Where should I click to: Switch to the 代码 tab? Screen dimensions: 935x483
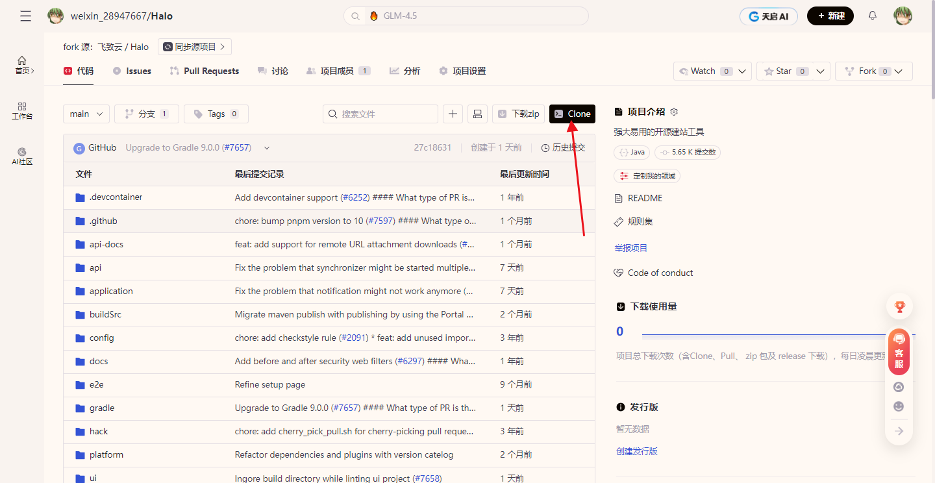tap(79, 71)
